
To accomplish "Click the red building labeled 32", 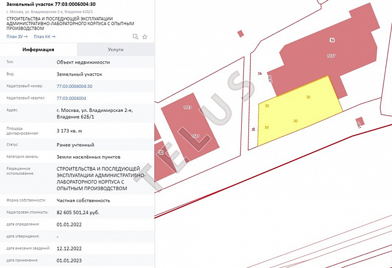I will tap(164, 162).
